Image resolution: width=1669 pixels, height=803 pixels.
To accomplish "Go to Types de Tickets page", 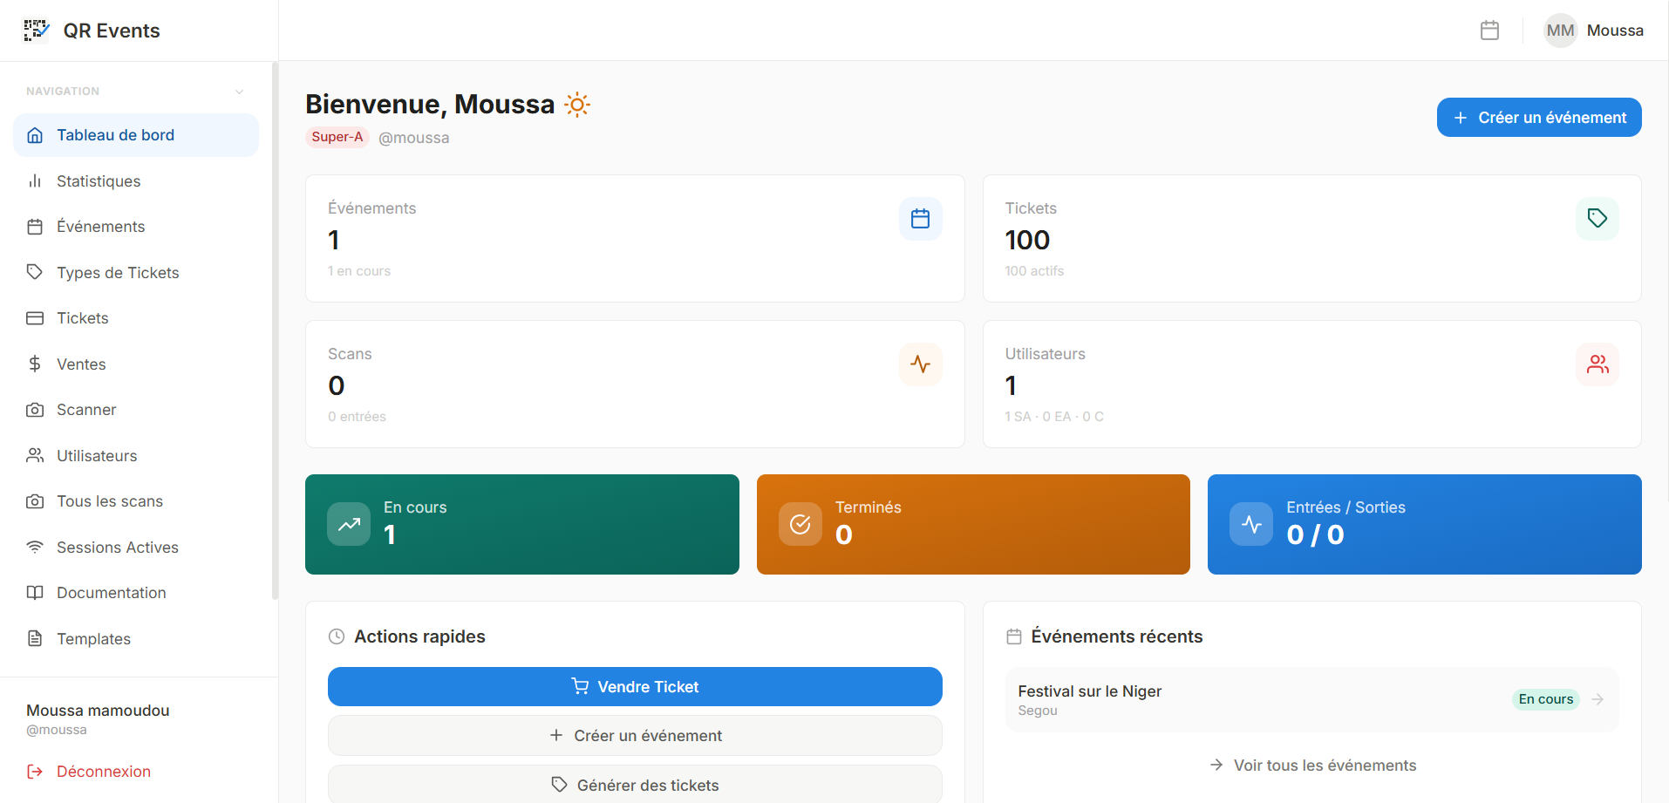I will click(118, 273).
